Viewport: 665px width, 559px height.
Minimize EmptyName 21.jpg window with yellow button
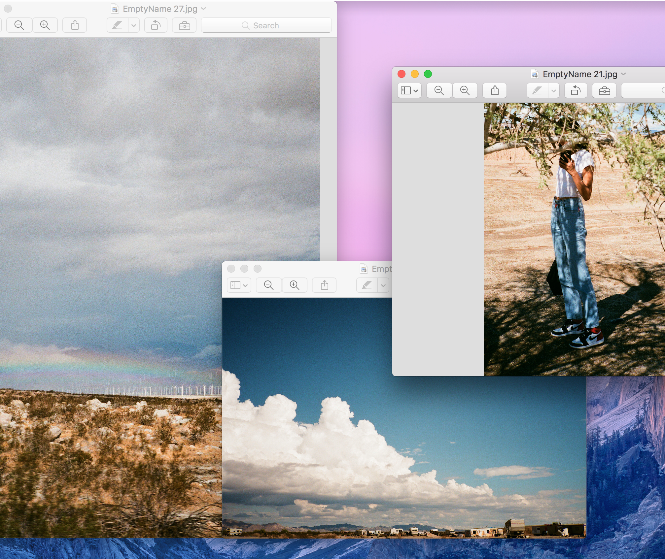[x=415, y=74]
